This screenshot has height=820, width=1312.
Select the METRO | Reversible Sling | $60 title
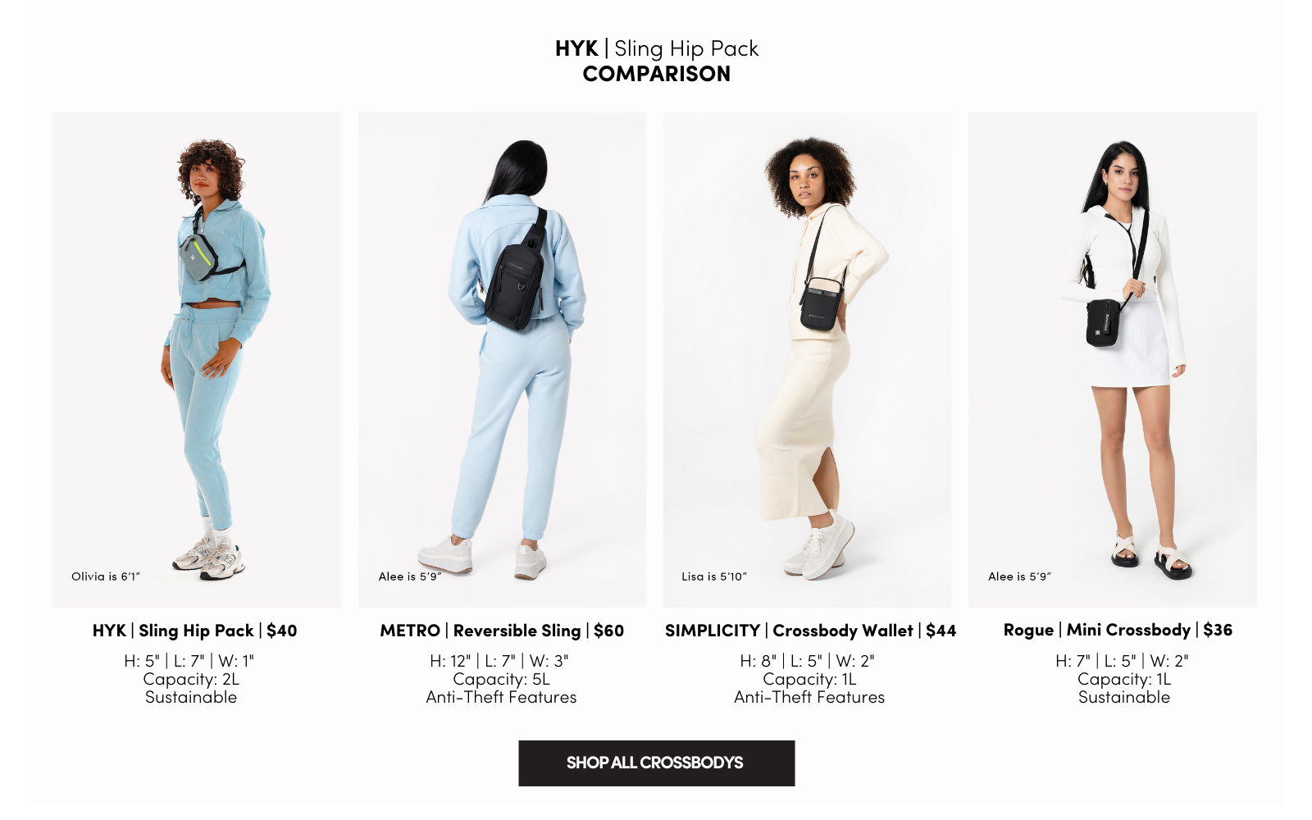(502, 631)
